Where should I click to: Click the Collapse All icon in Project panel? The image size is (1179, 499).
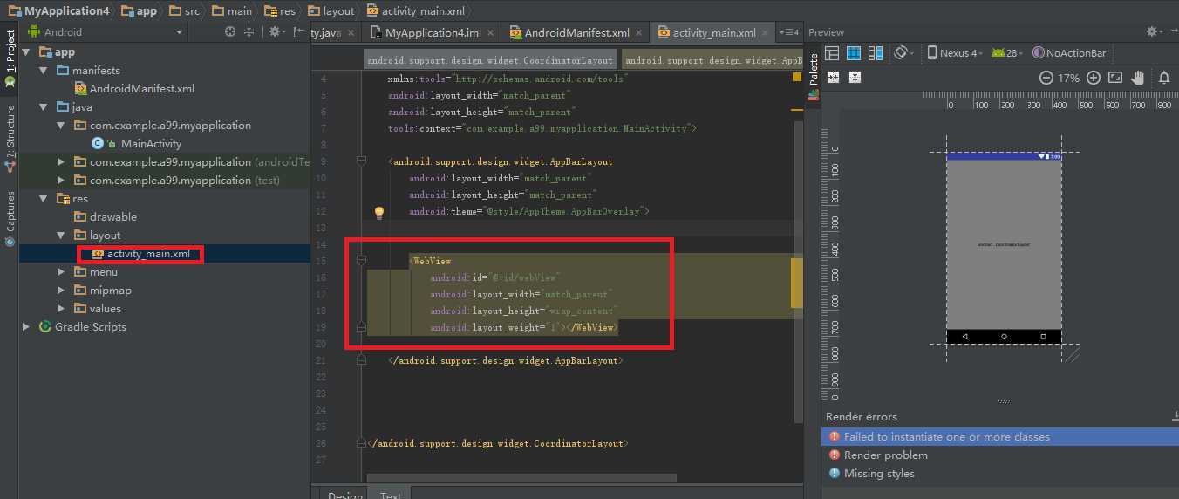tap(249, 31)
